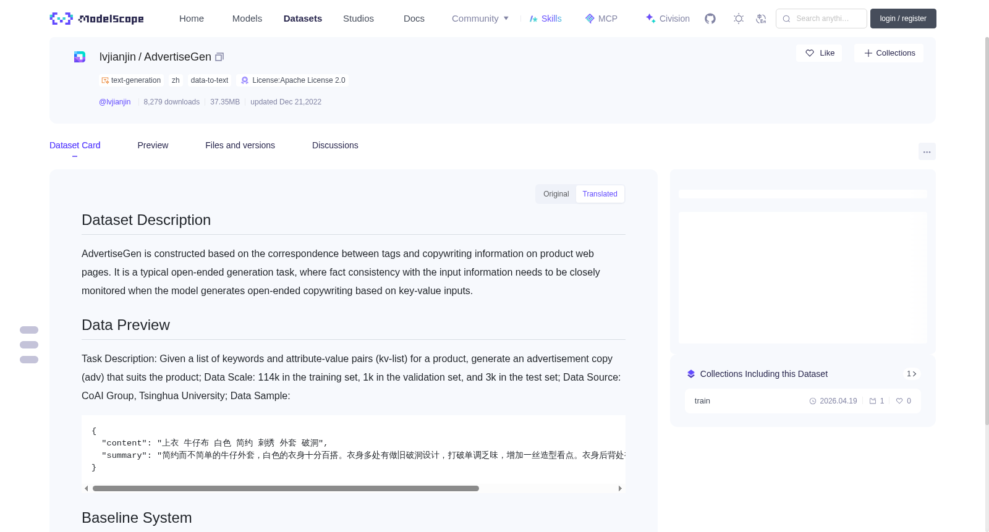Click the page vertical scrollbar
Image resolution: width=989 pixels, height=532 pixels.
tap(987, 230)
